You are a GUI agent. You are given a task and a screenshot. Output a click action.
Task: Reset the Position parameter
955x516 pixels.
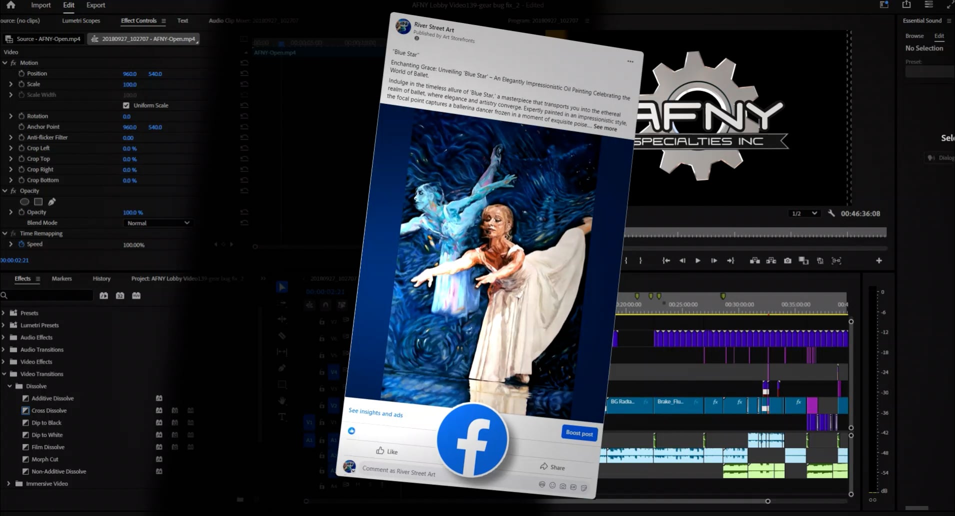(x=244, y=73)
